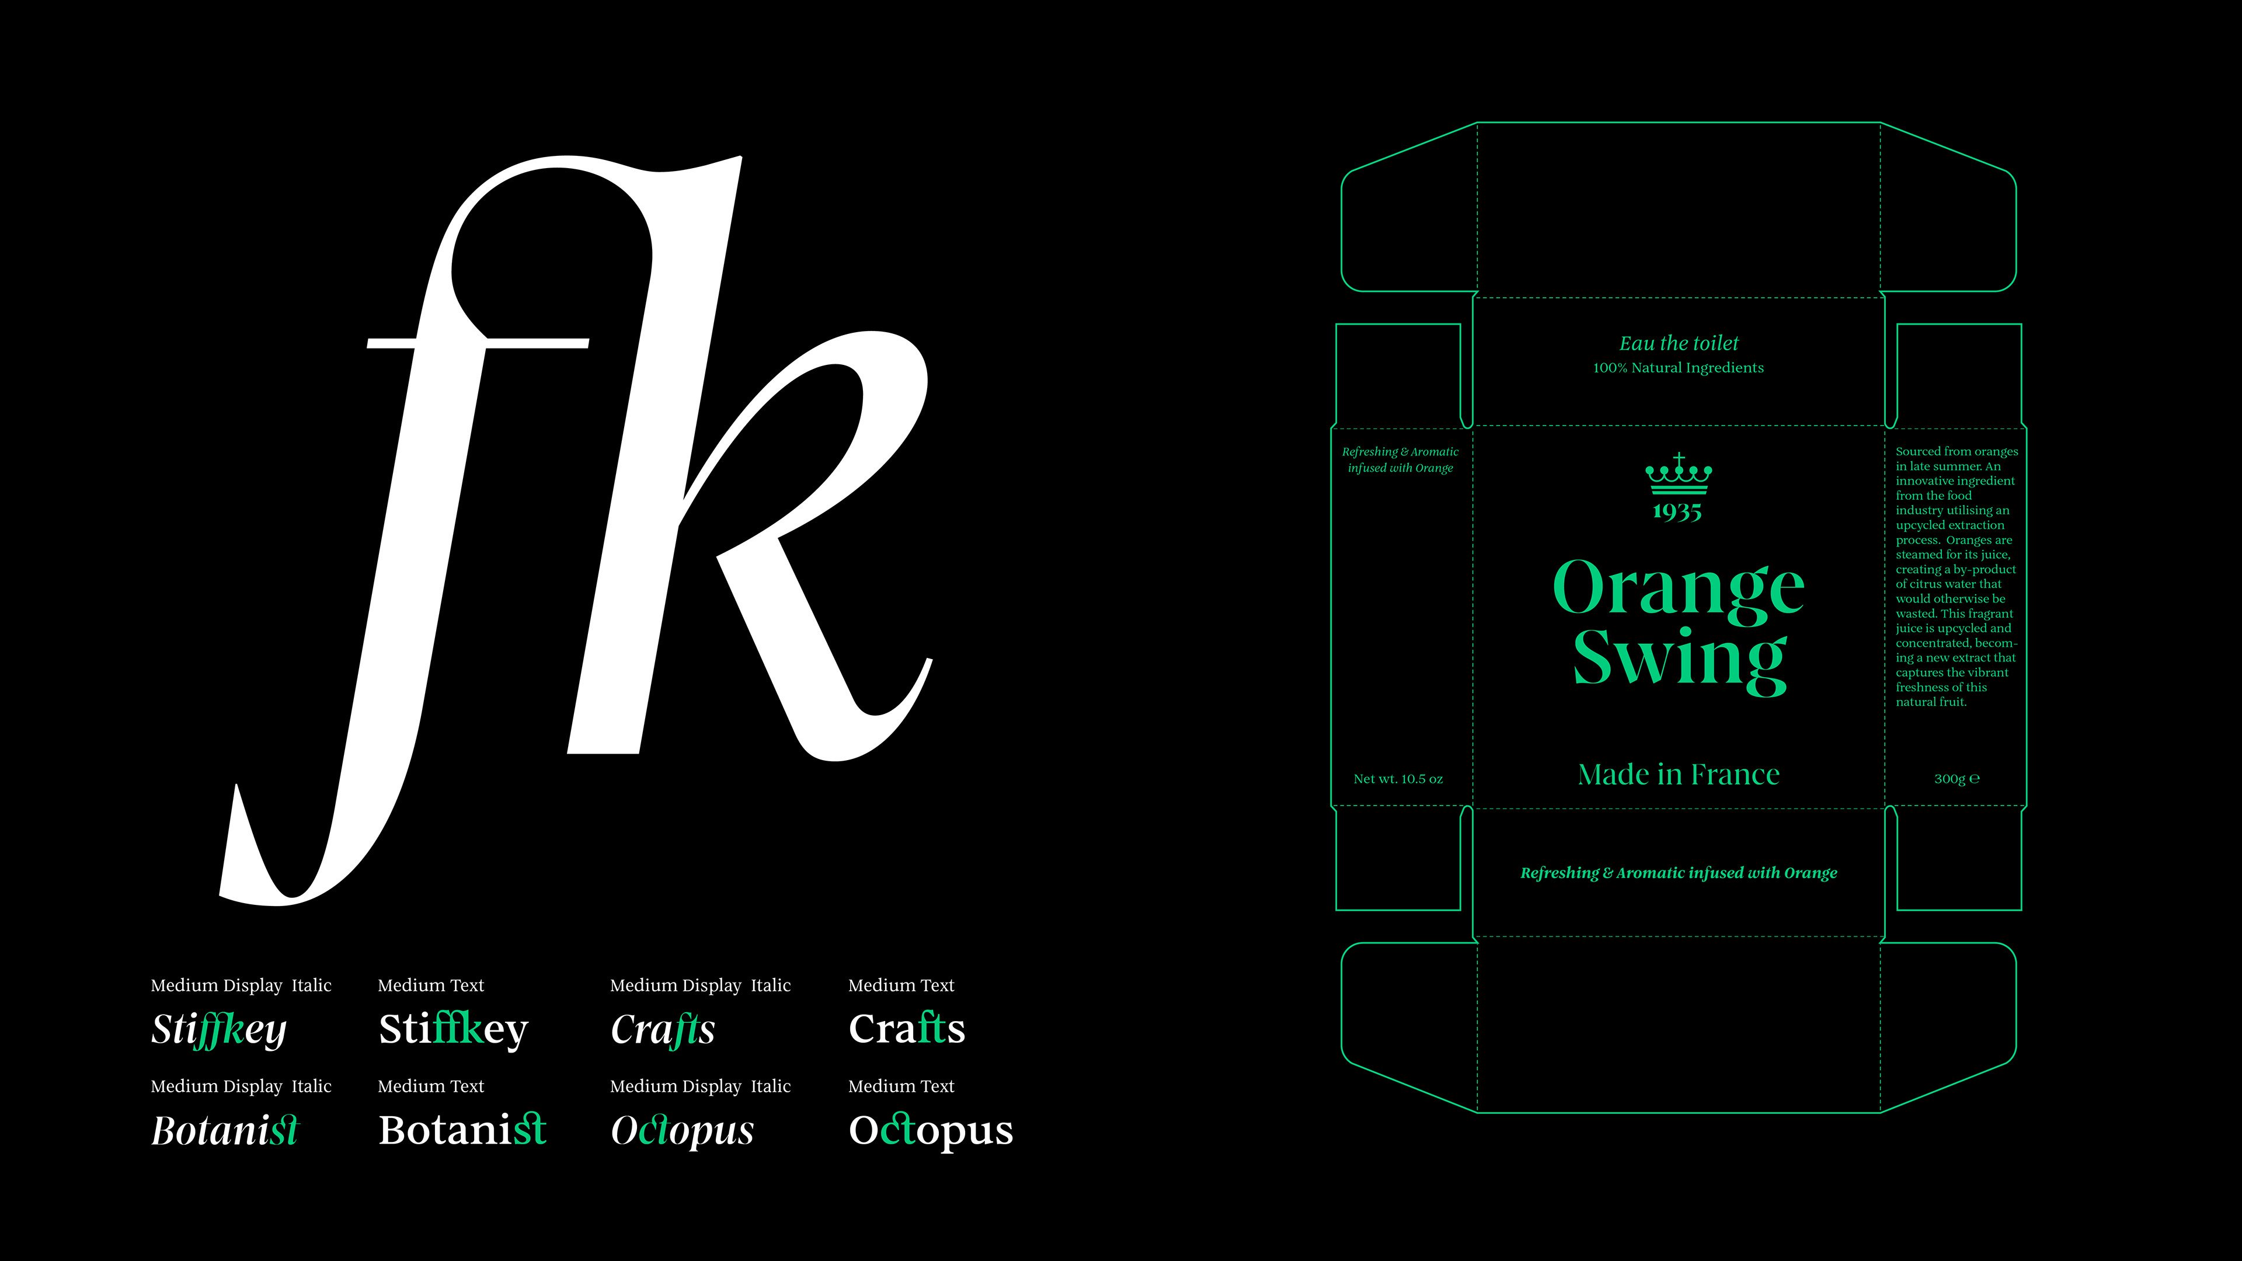
Task: Click the green ffk ligature in italic Stiffkey
Action: tap(220, 1030)
